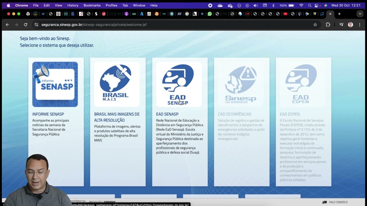Switch to the WhatsApp tab
Image resolution: width=367 pixels, height=206 pixels.
pyautogui.click(x=210, y=14)
